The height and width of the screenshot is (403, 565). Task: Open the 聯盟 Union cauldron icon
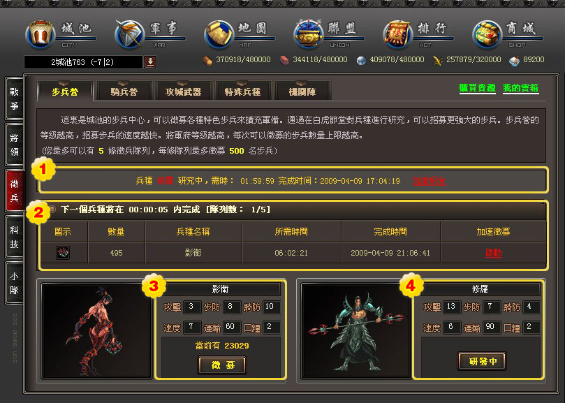pyautogui.click(x=309, y=35)
